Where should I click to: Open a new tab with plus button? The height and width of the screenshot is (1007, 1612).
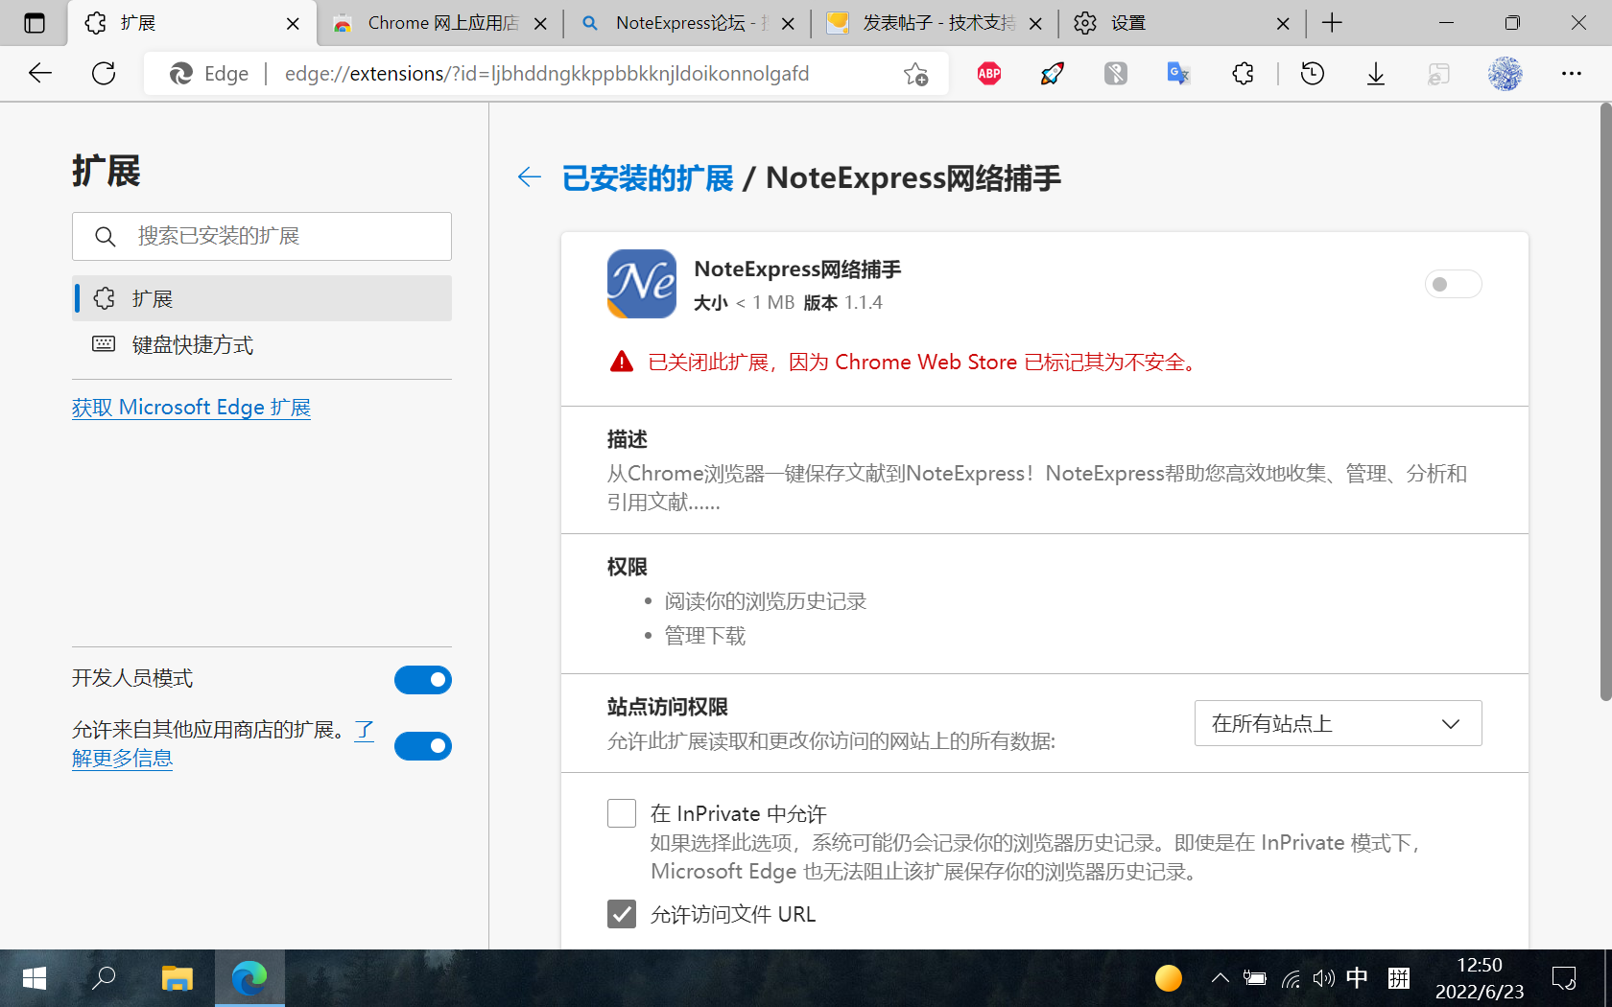click(1332, 23)
